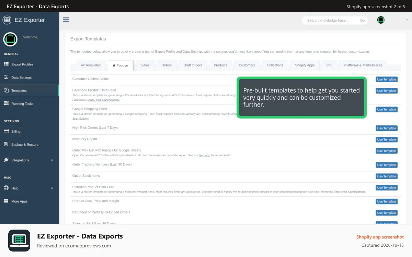Click the High Risk Orders (Last 7 Days) text
Viewport: 412px width, 257px height.
pyautogui.click(x=95, y=128)
